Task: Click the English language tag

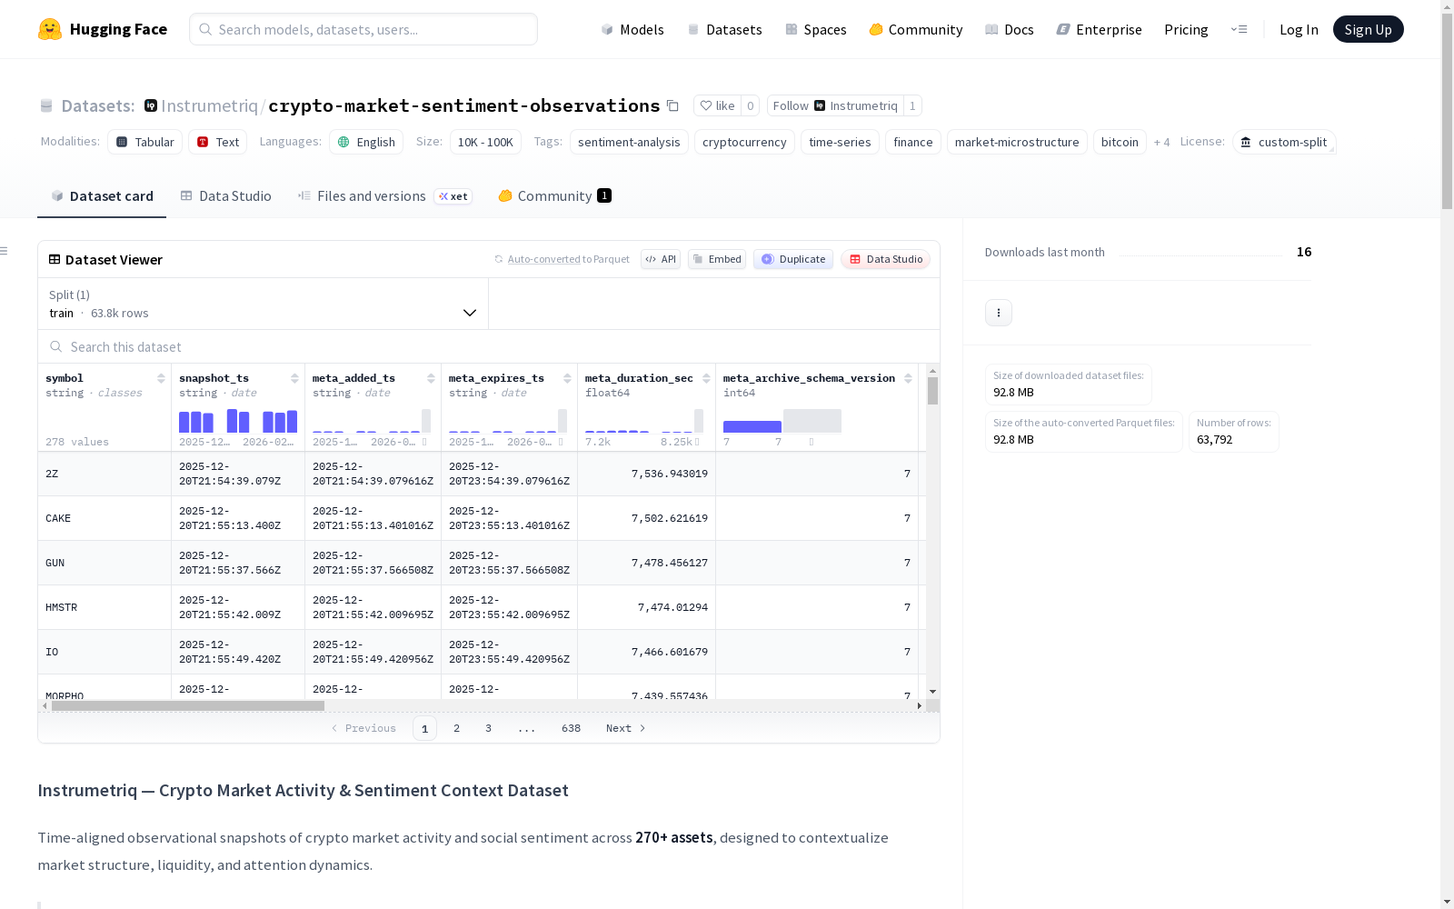Action: tap(366, 142)
